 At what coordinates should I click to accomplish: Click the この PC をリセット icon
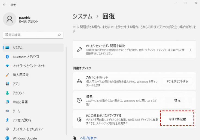tap(79, 81)
